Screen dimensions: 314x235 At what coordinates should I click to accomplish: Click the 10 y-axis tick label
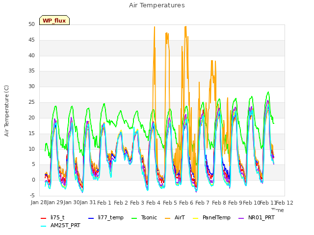click(x=31, y=149)
